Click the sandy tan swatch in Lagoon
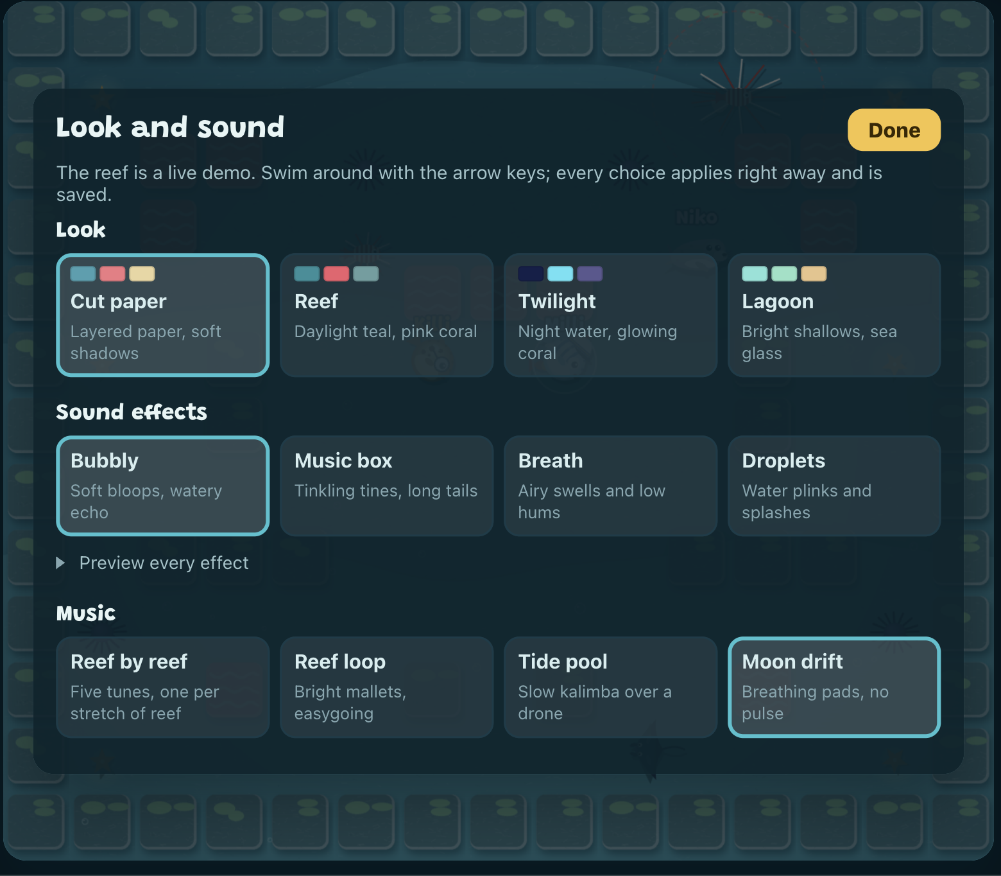Screen dimensions: 1001x876 814,274
